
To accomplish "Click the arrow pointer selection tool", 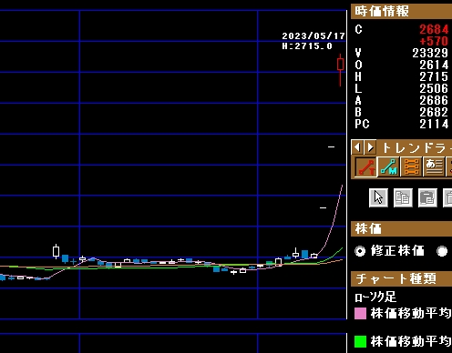I will pyautogui.click(x=378, y=198).
